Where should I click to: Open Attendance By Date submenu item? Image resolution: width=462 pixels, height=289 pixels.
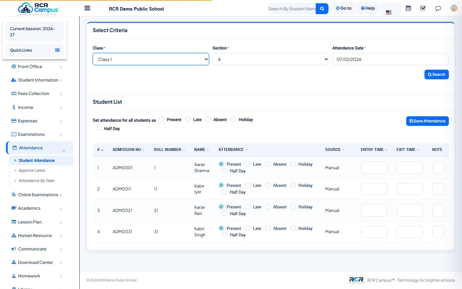(x=37, y=181)
